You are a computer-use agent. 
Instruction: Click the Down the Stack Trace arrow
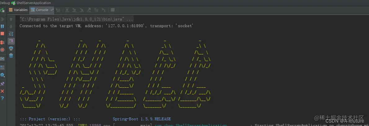[x=11, y=27]
